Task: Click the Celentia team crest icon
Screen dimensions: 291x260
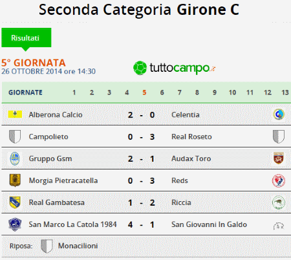Action: (279, 114)
